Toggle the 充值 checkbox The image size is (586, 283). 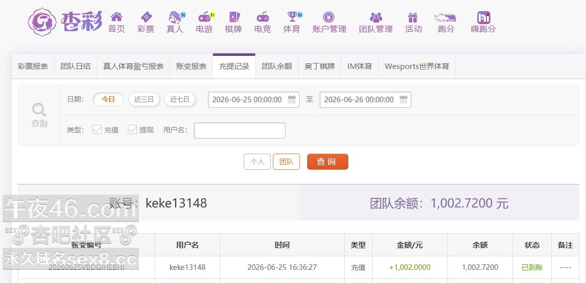[97, 130]
